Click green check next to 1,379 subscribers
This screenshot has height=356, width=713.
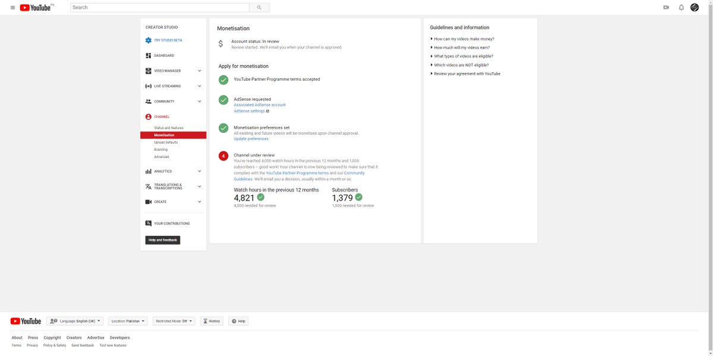(x=359, y=197)
